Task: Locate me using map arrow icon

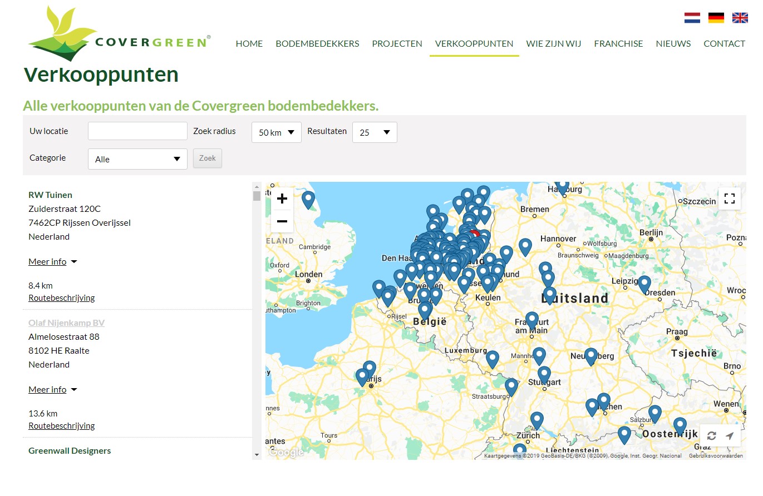Action: point(730,436)
